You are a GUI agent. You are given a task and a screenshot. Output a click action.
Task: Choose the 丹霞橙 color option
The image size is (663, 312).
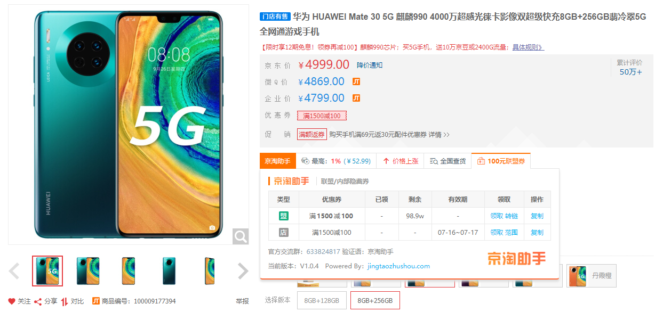[592, 276]
